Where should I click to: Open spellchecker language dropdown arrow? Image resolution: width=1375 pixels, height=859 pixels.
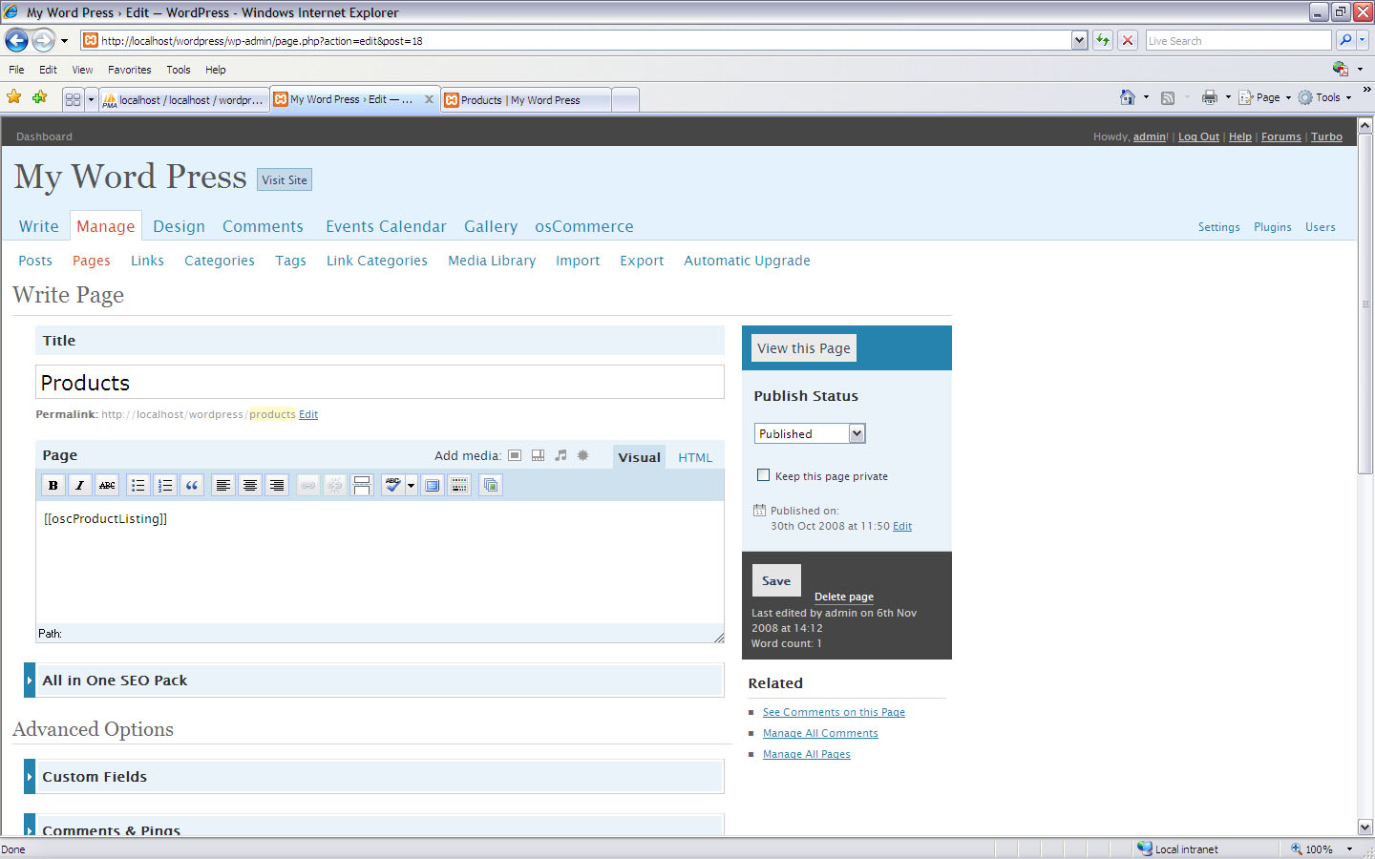412,486
